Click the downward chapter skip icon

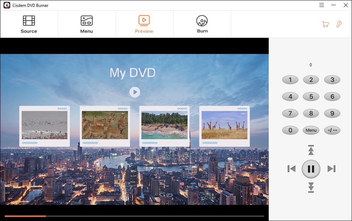tap(311, 188)
